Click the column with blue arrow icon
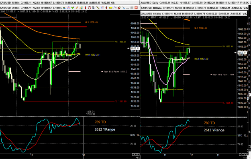Viewport: 251px width, 159px height. 94,8
